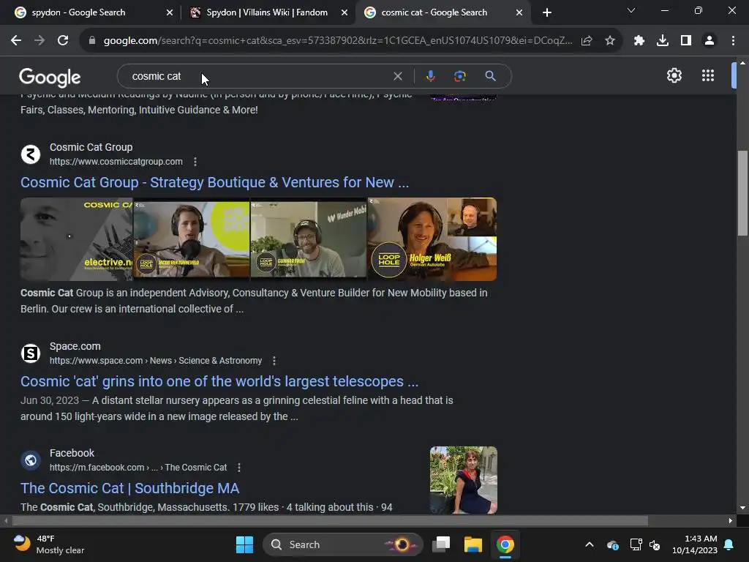Open more options for Cosmic Cat Group result
The height and width of the screenshot is (562, 749).
pyautogui.click(x=195, y=162)
